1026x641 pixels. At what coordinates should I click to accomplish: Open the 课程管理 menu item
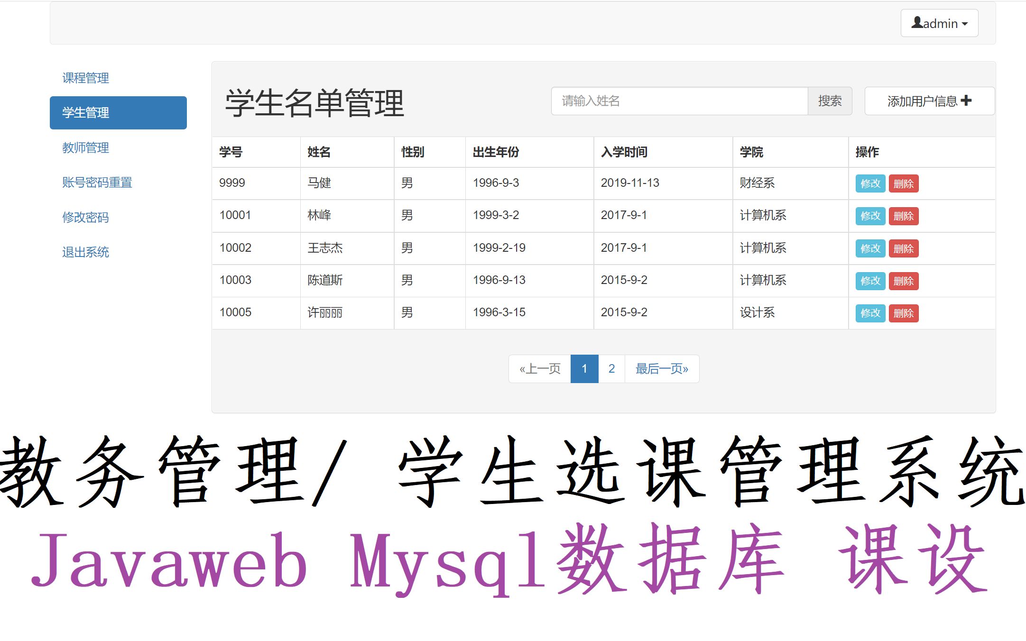(x=85, y=78)
